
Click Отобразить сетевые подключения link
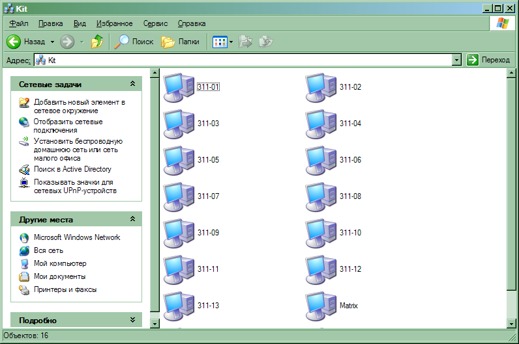tap(68, 126)
